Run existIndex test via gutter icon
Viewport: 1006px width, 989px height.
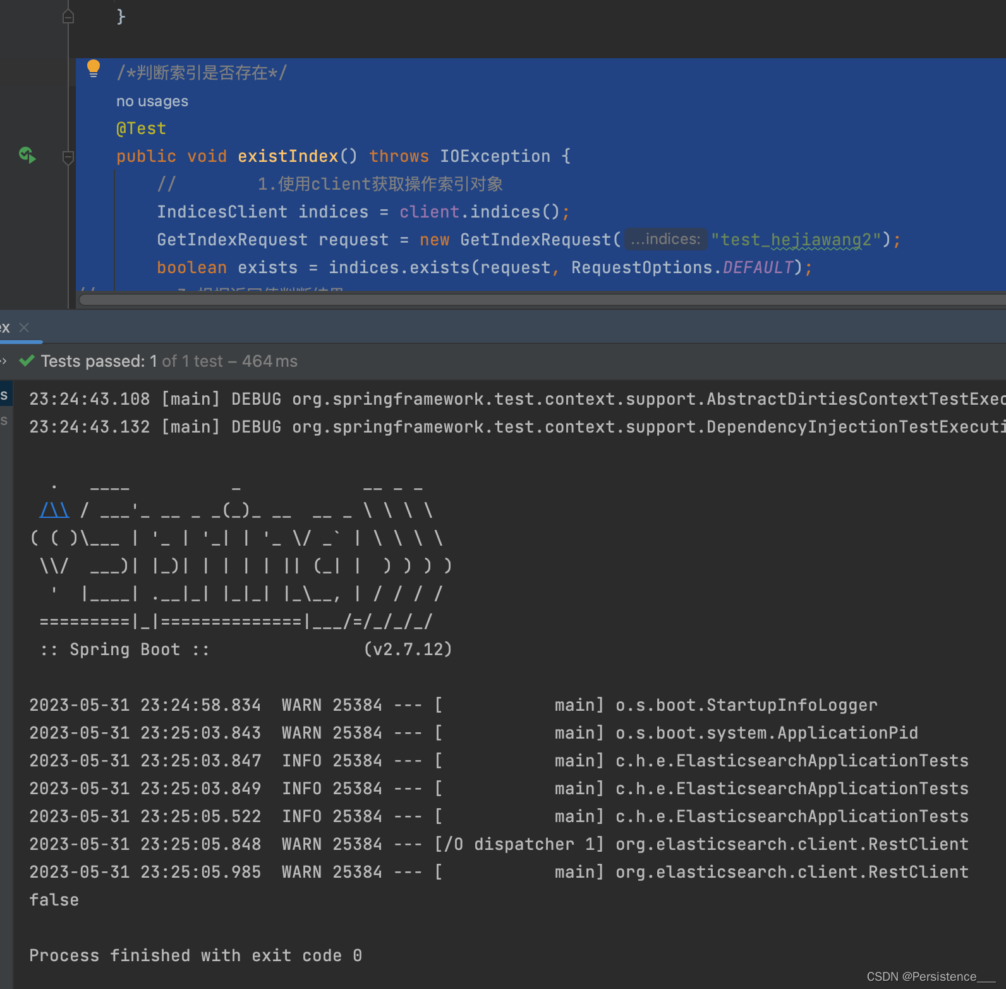[27, 155]
